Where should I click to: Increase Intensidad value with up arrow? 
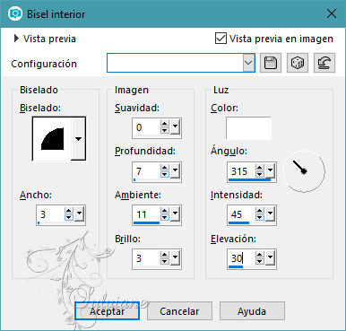tap(260, 211)
